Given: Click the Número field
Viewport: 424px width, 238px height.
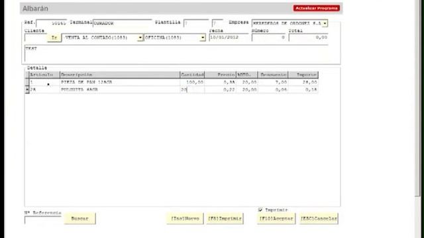Looking at the screenshot, I should coord(269,38).
